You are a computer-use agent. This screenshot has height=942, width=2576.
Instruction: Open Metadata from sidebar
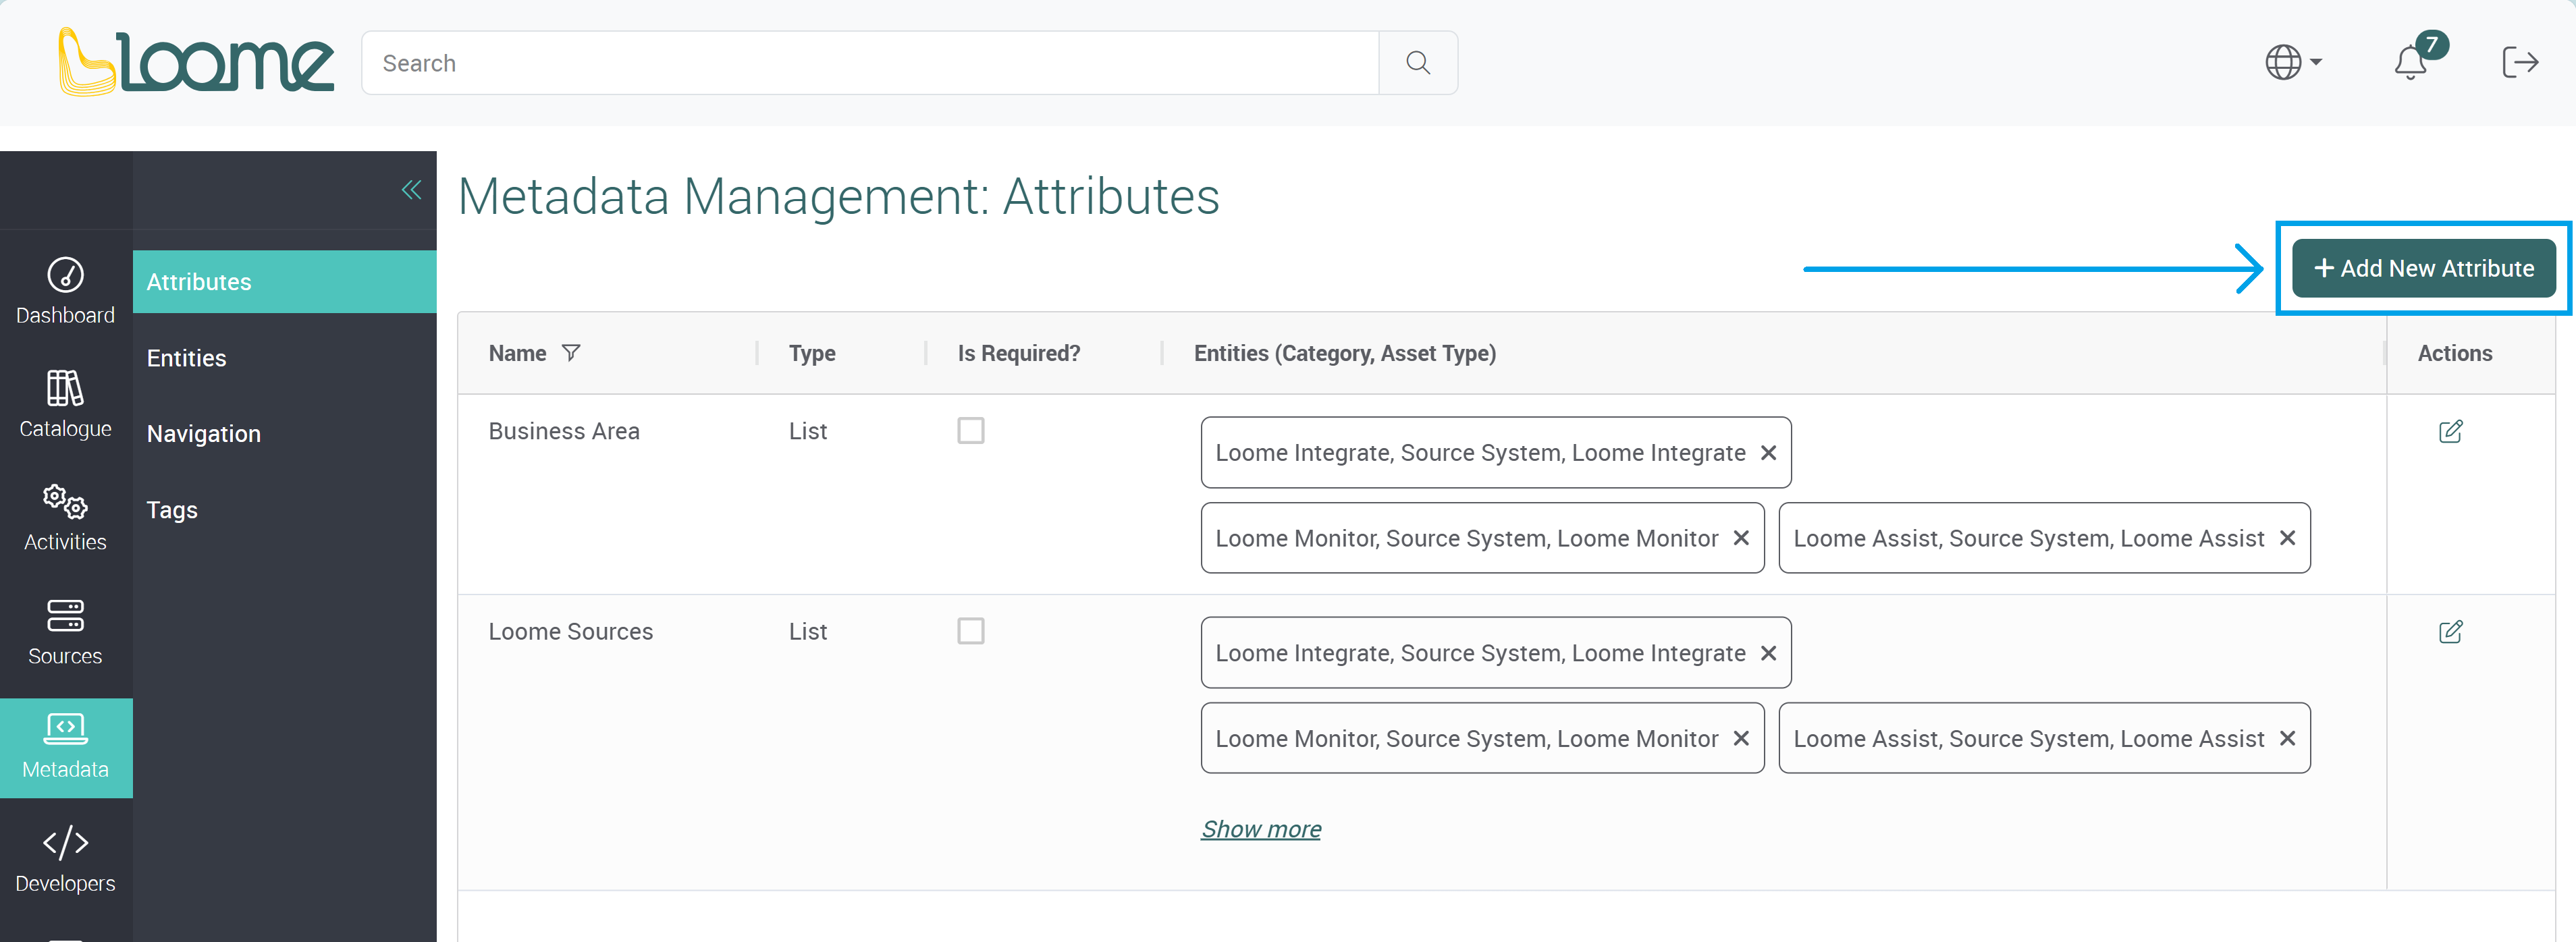tap(66, 747)
